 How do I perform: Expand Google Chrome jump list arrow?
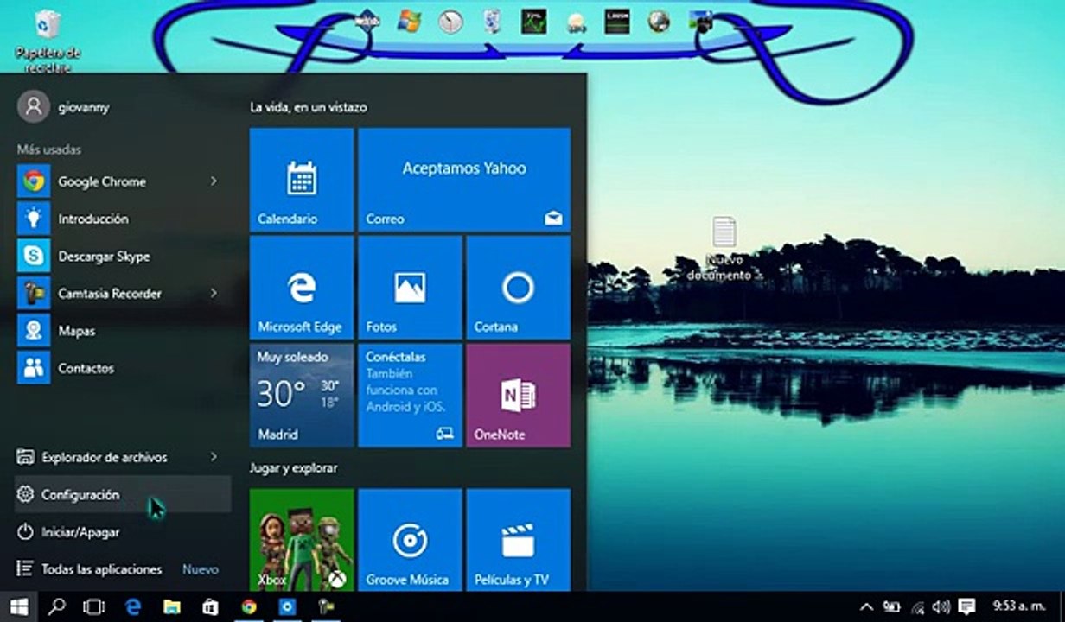click(x=214, y=181)
